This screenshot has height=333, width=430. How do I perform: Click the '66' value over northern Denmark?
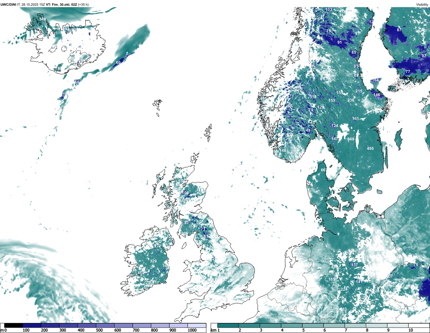323,170
